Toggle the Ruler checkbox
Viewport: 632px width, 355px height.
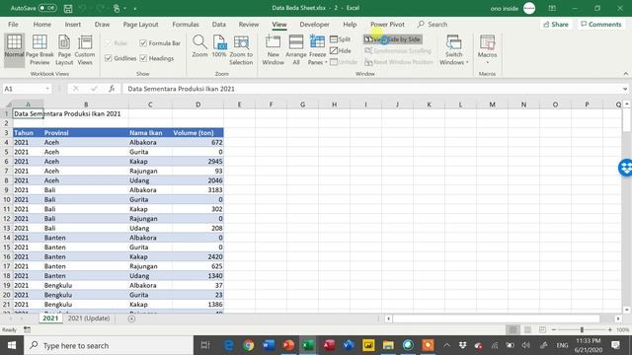coord(108,43)
